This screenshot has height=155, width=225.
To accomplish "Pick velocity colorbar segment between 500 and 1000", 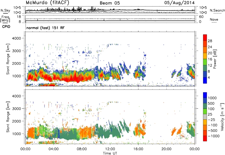I will coord(205,100).
